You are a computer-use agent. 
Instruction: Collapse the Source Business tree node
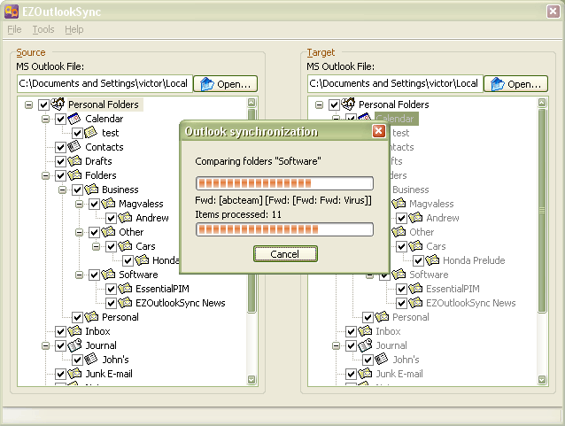pyautogui.click(x=62, y=190)
